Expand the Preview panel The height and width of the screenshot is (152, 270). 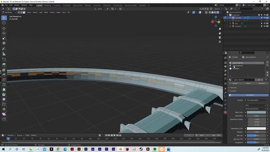[x=233, y=87]
